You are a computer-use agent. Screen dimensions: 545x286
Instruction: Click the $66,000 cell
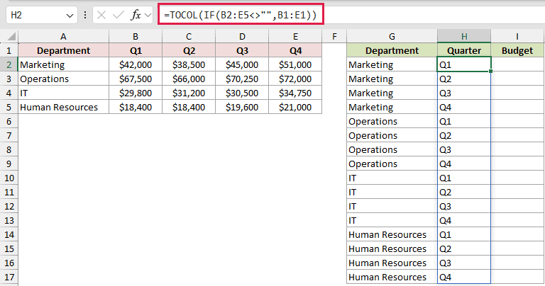pyautogui.click(x=189, y=79)
